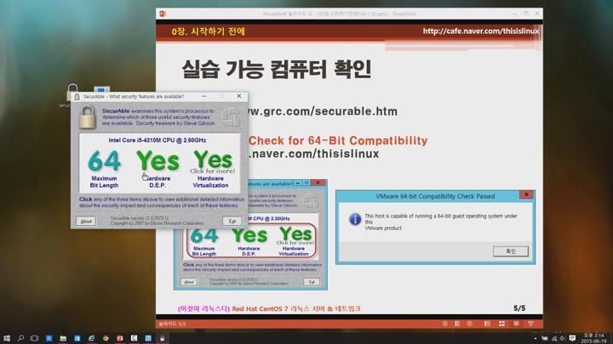This screenshot has width=613, height=344.
Task: Click the Exit button in SecurAble
Action: click(232, 221)
